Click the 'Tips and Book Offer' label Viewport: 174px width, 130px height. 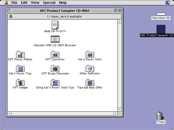(x=90, y=87)
